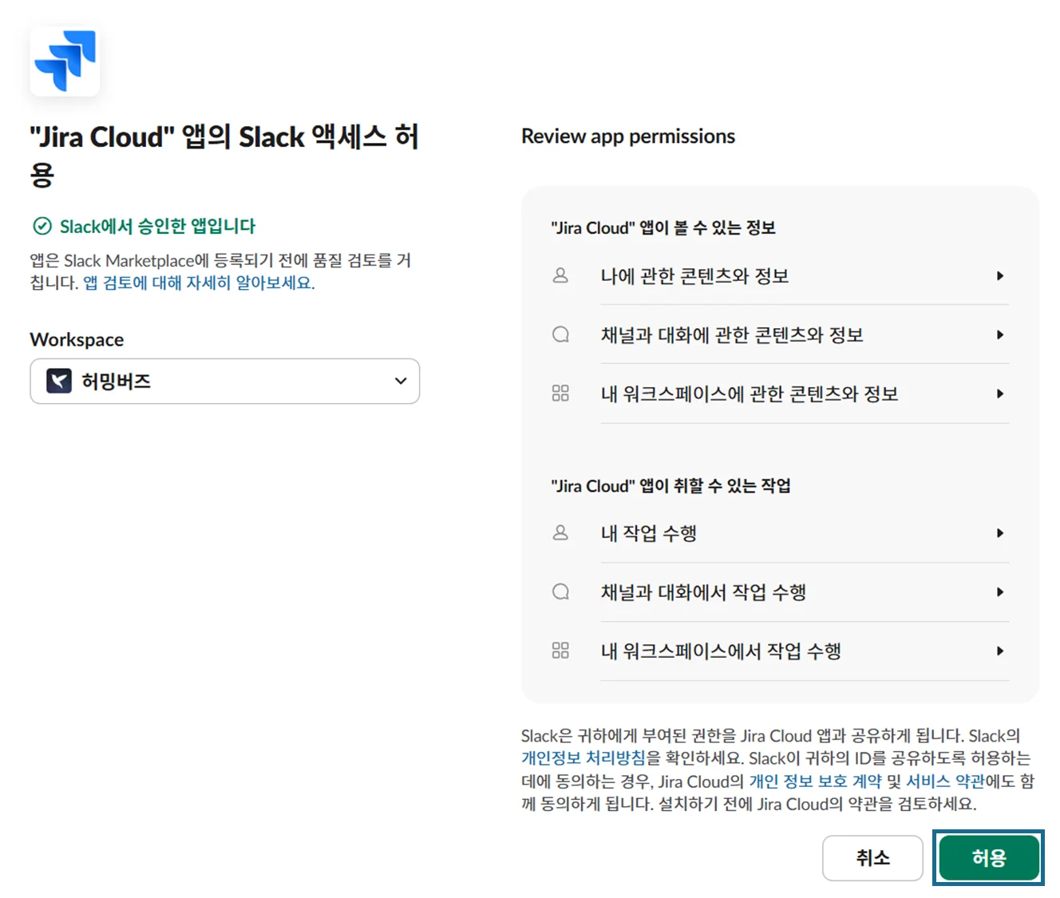Click the Jira Cloud app logo
This screenshot has height=898, width=1060.
(x=65, y=61)
